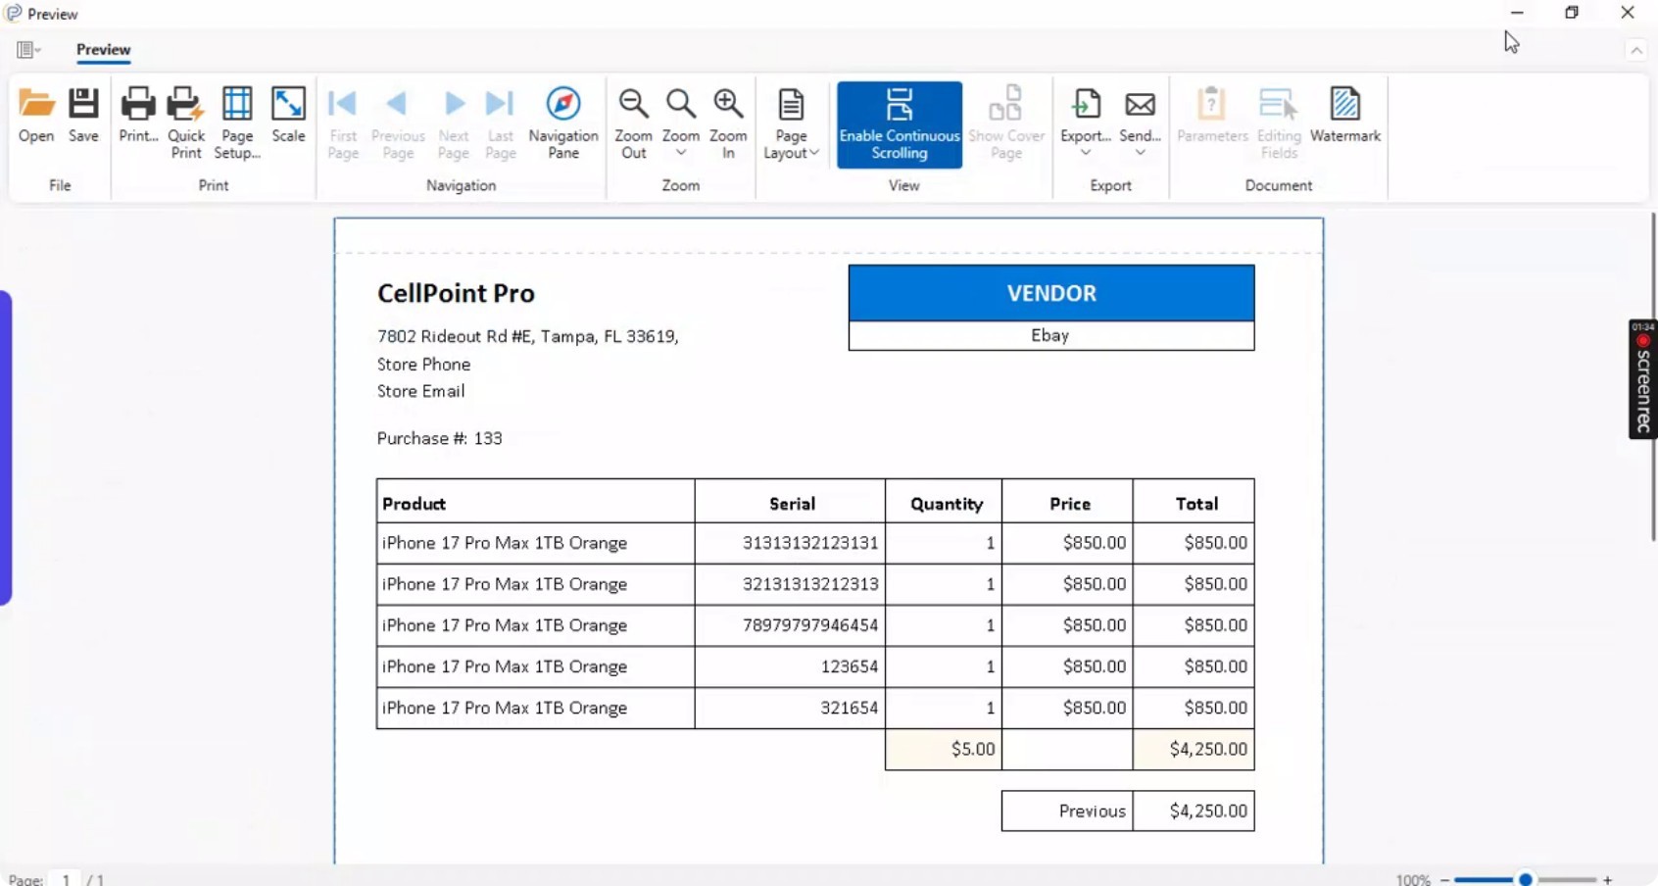Close the Preview window

1628,13
